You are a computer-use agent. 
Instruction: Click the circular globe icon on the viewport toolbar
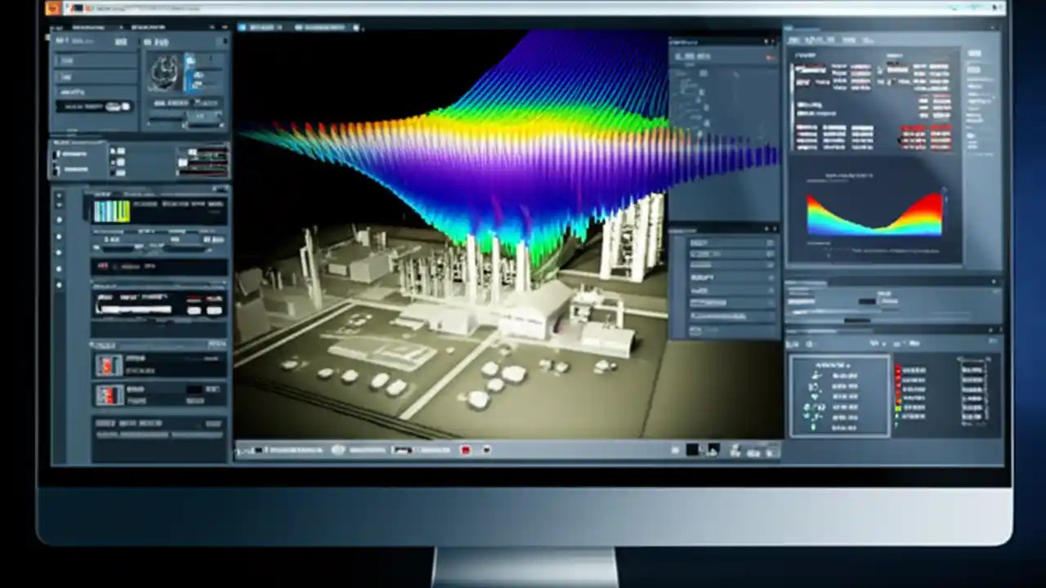338,450
